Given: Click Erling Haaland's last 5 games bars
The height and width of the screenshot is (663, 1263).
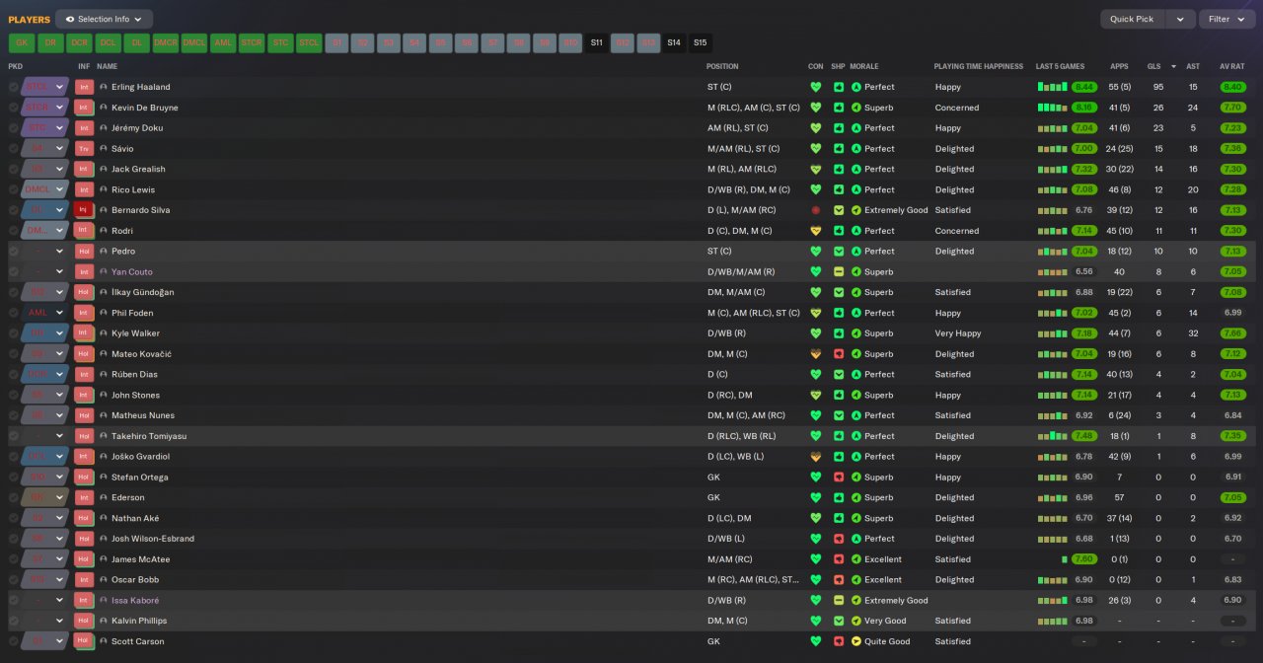Looking at the screenshot, I should pyautogui.click(x=1053, y=87).
